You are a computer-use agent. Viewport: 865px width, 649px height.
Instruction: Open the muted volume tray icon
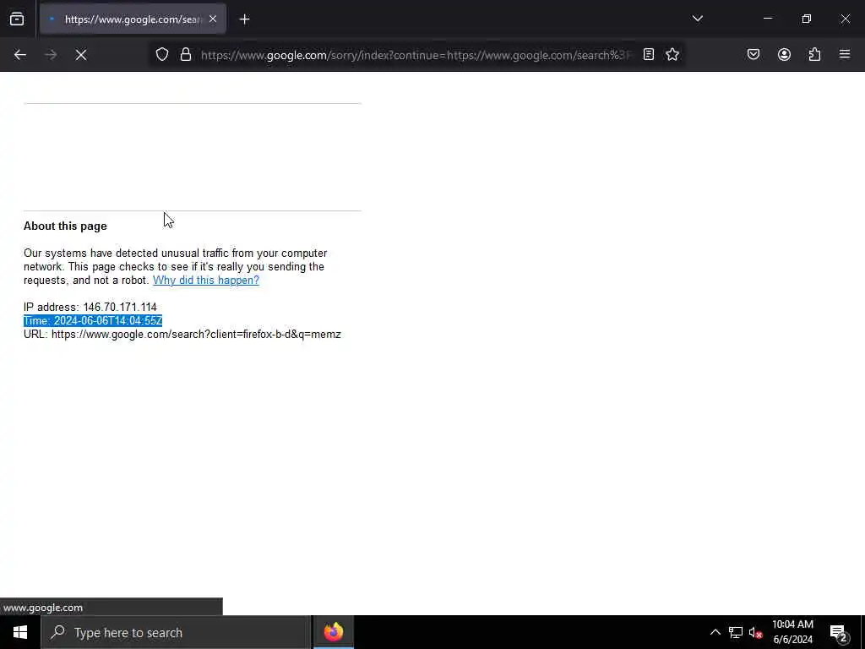pos(755,632)
